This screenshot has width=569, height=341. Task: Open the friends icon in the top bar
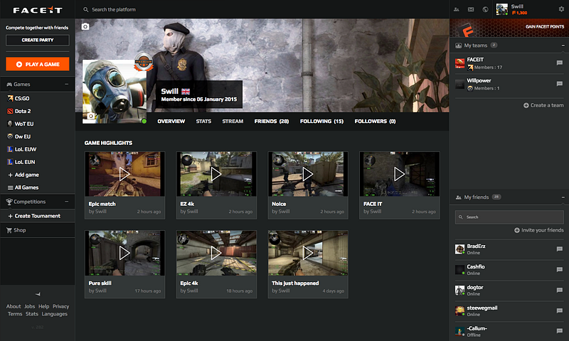(x=457, y=9)
